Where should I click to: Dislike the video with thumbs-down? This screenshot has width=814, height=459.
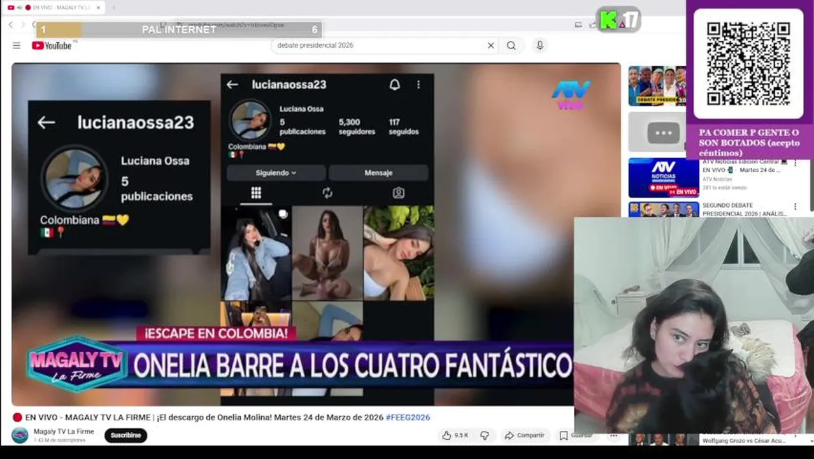485,435
